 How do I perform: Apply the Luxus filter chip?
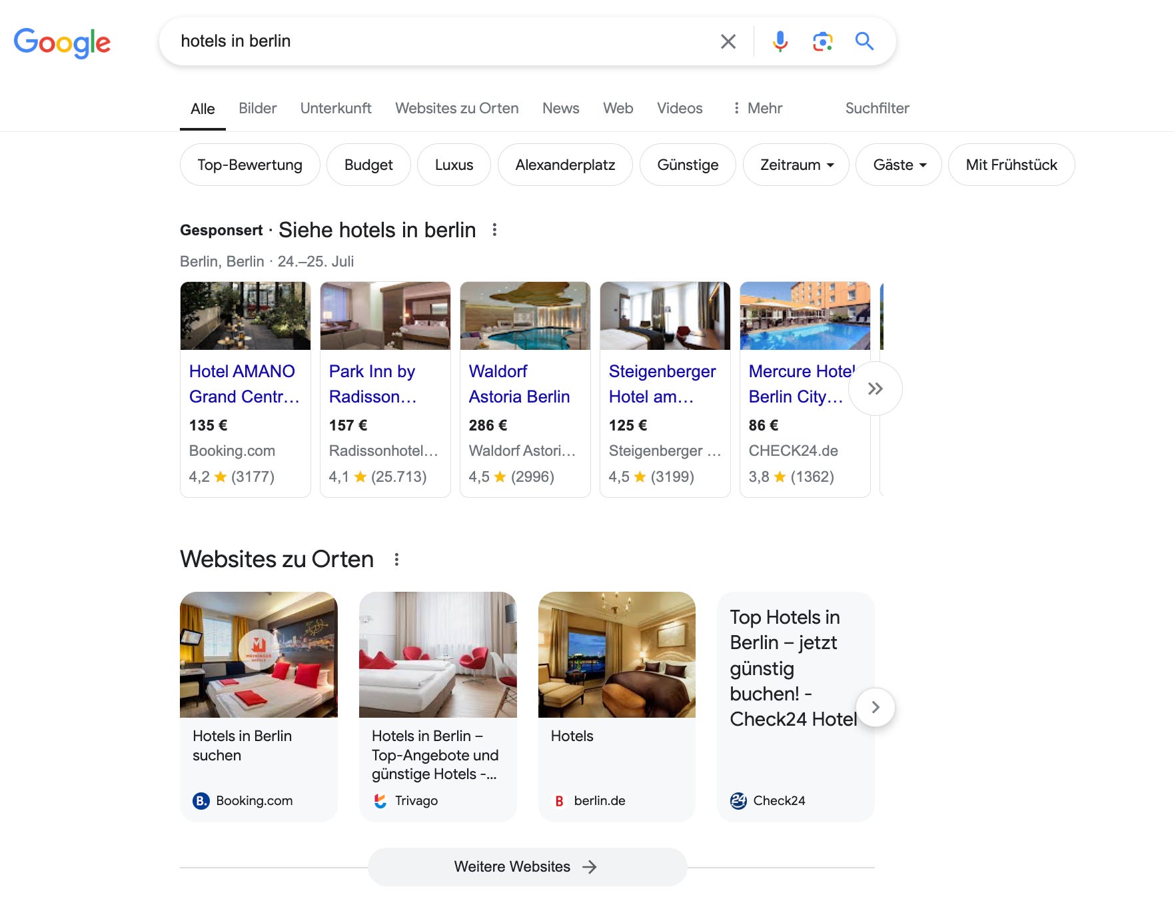click(x=454, y=165)
